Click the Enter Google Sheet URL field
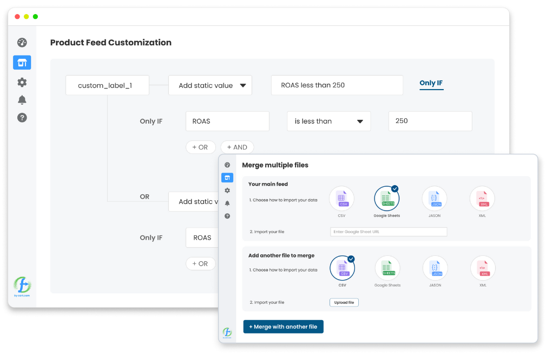The width and height of the screenshot is (546, 360). click(x=389, y=232)
